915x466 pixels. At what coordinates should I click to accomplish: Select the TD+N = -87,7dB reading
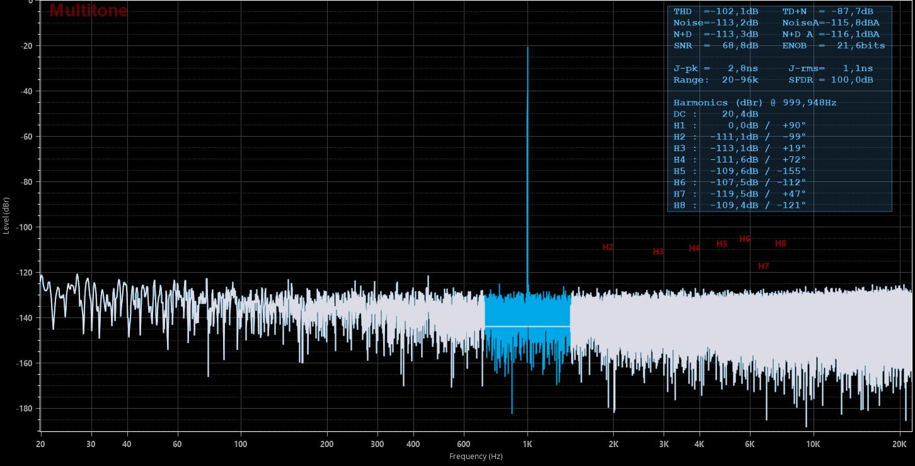827,11
